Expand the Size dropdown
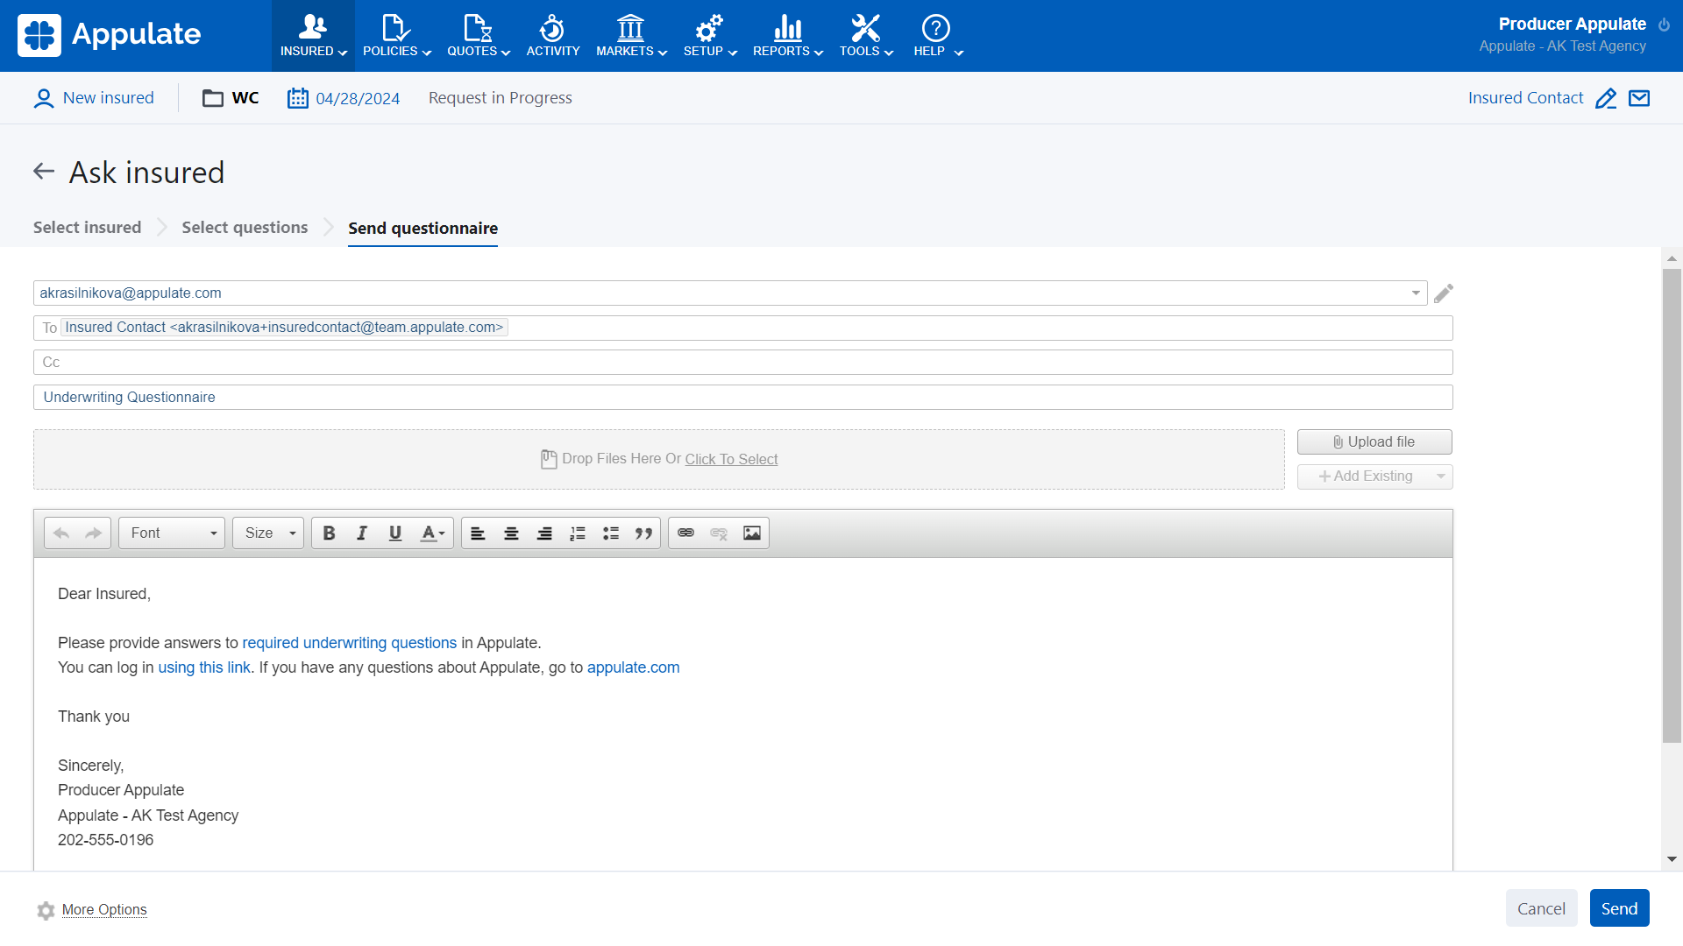Viewport: 1683px width, 946px height. pos(268,533)
